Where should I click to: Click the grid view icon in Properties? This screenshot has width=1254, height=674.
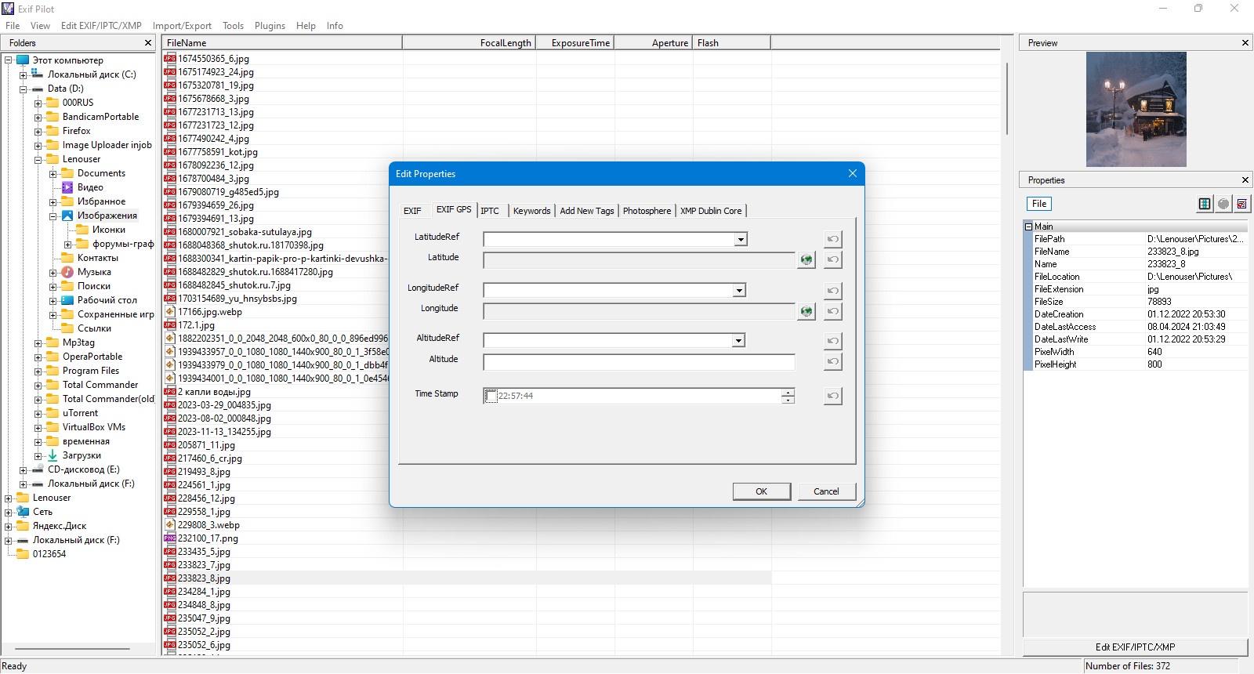1205,204
